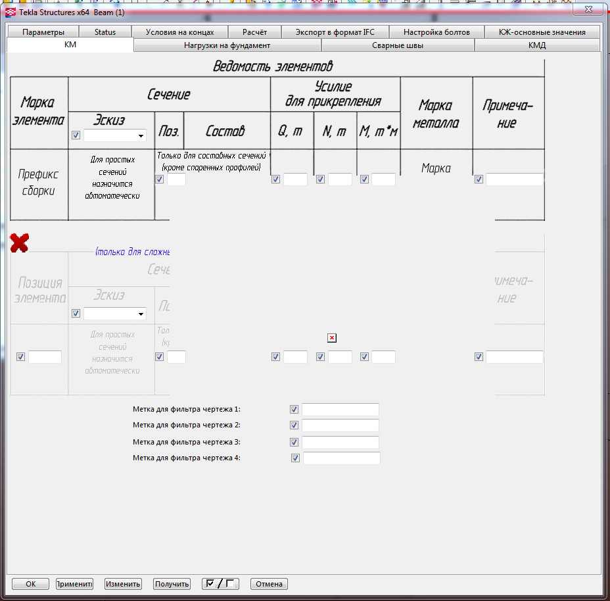Toggle the lower N, т checkbox
This screenshot has width=610, height=601.
[x=321, y=357]
